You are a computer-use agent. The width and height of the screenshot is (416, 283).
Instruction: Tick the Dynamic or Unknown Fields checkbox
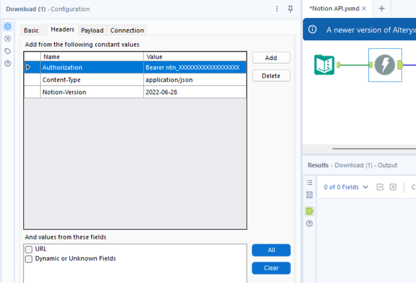click(x=29, y=259)
